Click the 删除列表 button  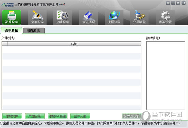coord(80,116)
